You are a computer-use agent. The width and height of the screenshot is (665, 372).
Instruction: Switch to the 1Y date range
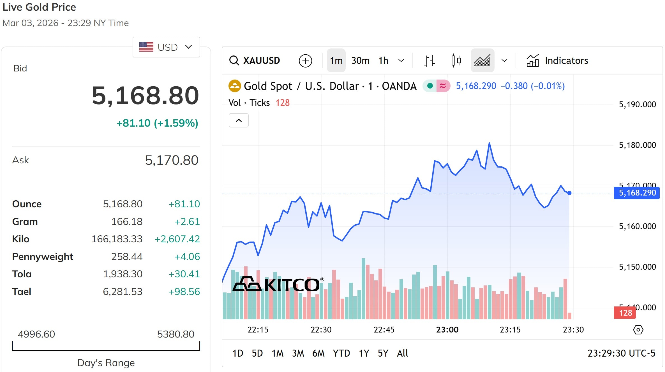(364, 353)
